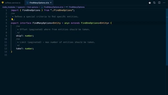This screenshot has width=168, height=95.
Task: Click the TypeScript file icon on FindManyOptions.d.ts tab
Action: 27,3
